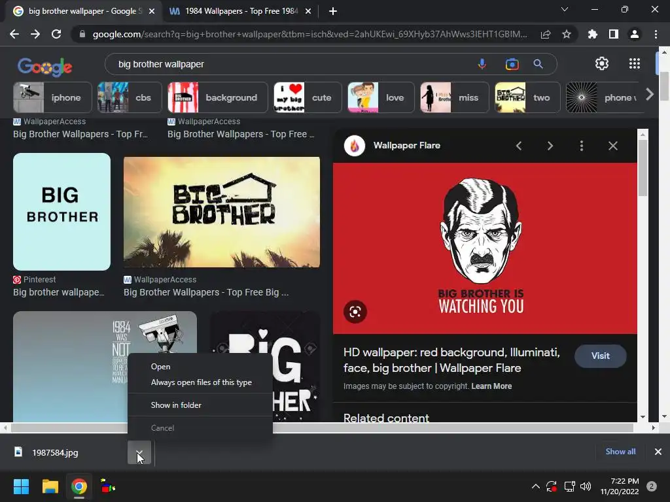Open the Pinterest Big brother wallpaper result link
This screenshot has width=670, height=502.
click(58, 292)
